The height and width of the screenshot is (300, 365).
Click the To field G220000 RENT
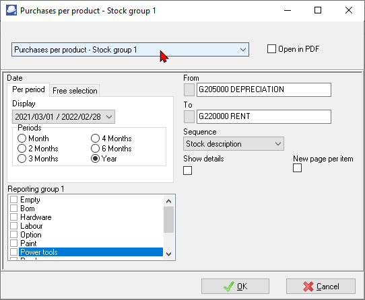point(264,117)
